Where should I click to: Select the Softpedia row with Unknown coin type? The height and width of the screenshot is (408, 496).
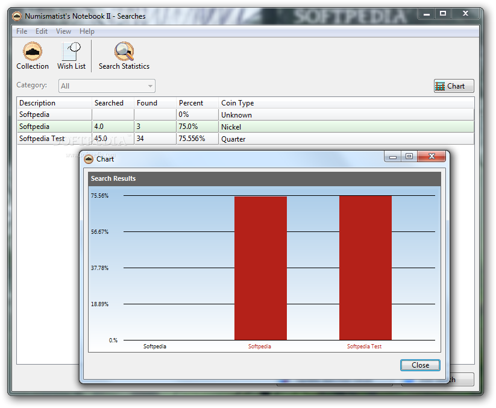pos(245,115)
